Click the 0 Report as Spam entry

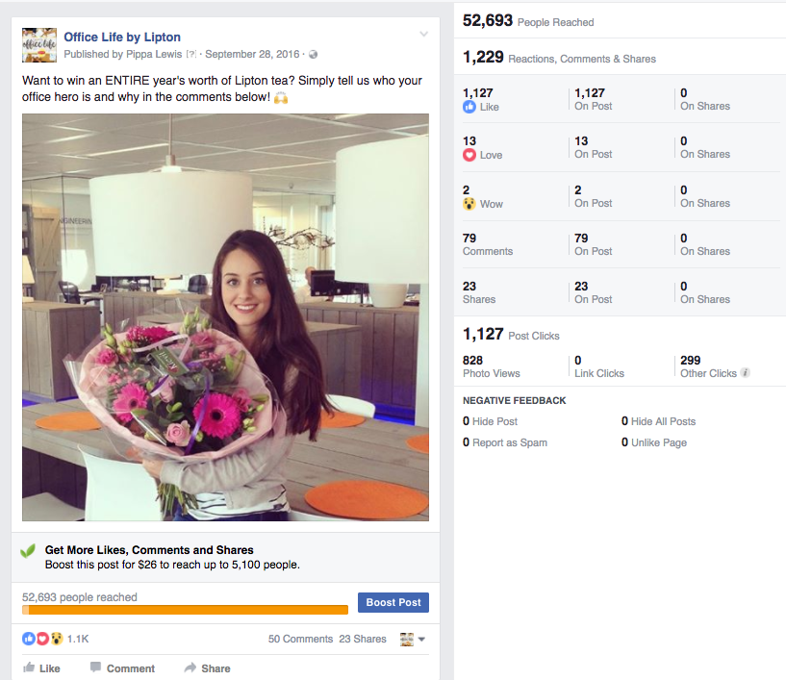[x=505, y=442]
